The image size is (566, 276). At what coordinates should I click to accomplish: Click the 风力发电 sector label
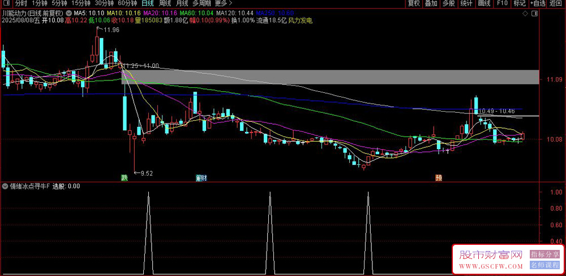(300, 20)
